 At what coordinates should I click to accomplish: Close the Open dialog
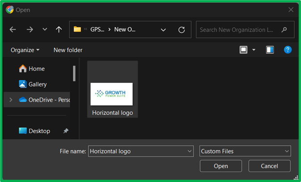click(x=291, y=9)
